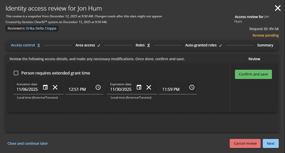Clear the Activation date value
The image size is (285, 153).
click(55, 87)
